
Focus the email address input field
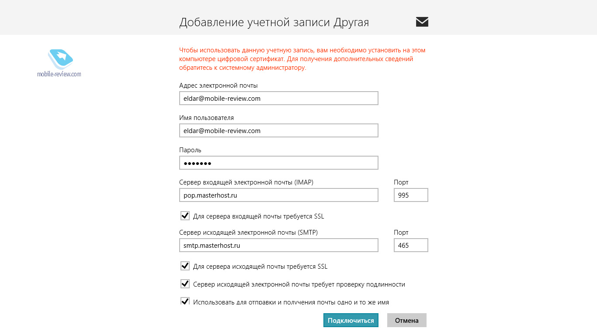pos(278,98)
